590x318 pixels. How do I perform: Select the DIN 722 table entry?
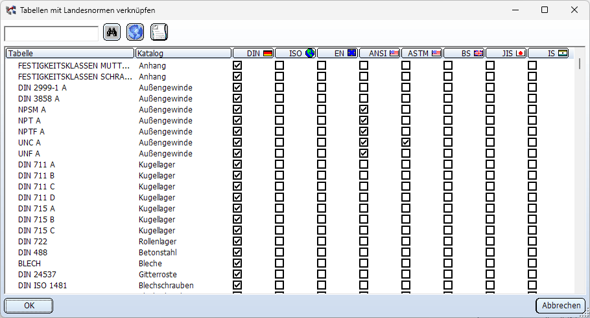tap(32, 242)
